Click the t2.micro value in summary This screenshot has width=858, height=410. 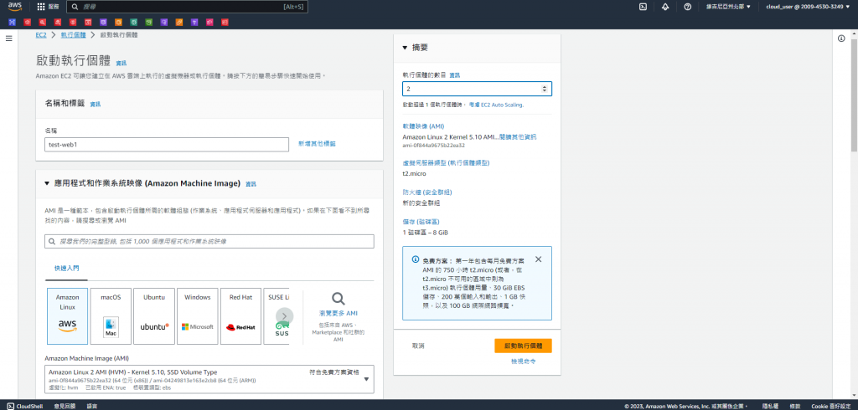414,174
